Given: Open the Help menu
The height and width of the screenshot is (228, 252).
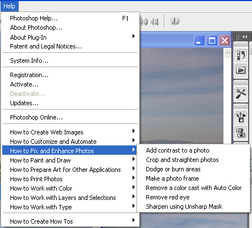Looking at the screenshot, I should 9,6.
